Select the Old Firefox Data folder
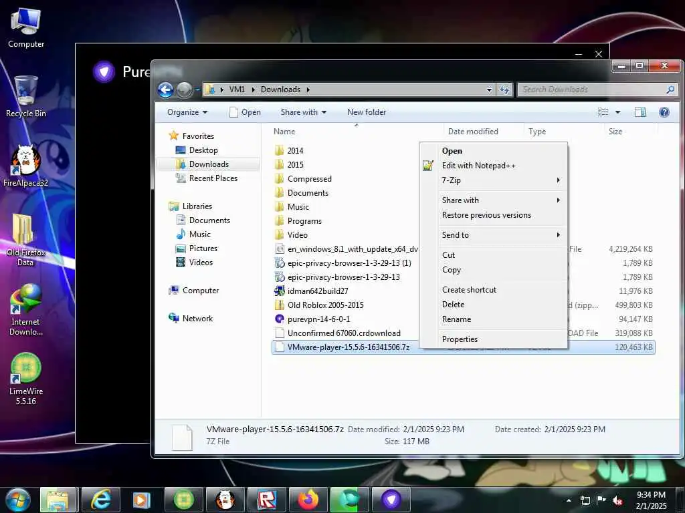This screenshot has height=513, width=685. tap(25, 240)
